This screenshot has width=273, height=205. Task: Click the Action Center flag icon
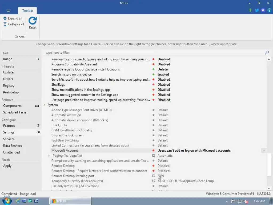[233, 201]
